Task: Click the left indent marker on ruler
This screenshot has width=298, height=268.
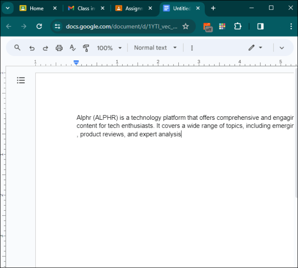Action: pos(76,63)
